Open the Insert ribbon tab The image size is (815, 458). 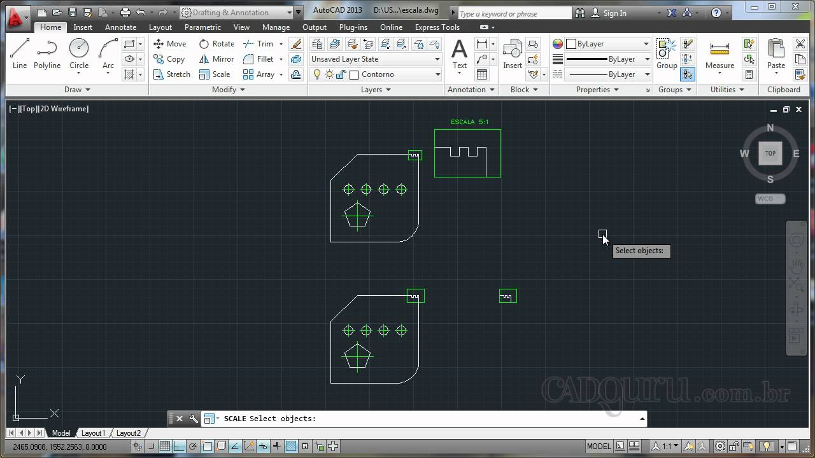83,27
